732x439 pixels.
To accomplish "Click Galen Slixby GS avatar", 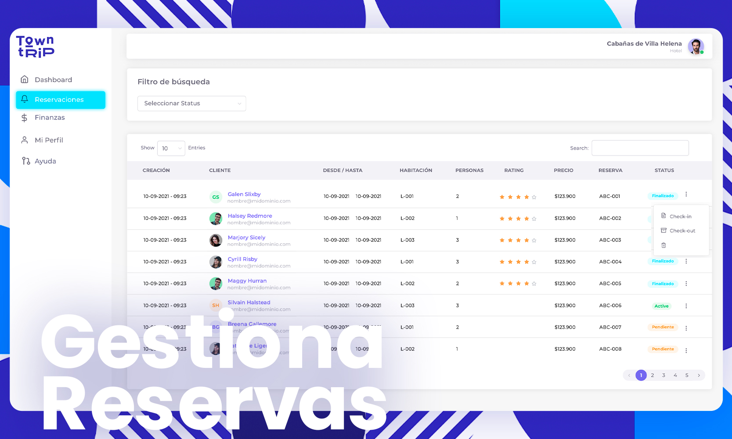I will coord(216,197).
